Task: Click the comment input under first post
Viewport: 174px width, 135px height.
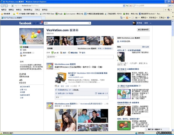Action: [x=82, y=97]
